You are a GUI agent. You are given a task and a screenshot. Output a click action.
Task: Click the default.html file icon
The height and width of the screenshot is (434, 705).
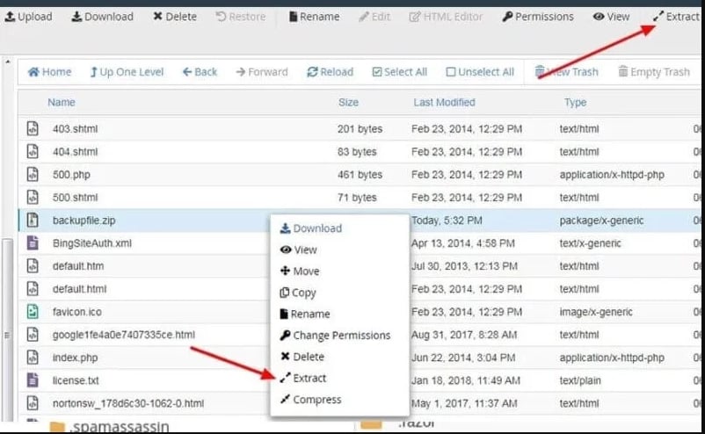click(x=33, y=289)
